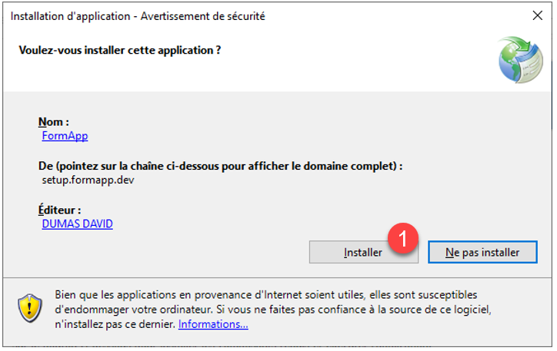Click the Éditeur : label
Image resolution: width=557 pixels, height=351 pixels.
click(60, 210)
